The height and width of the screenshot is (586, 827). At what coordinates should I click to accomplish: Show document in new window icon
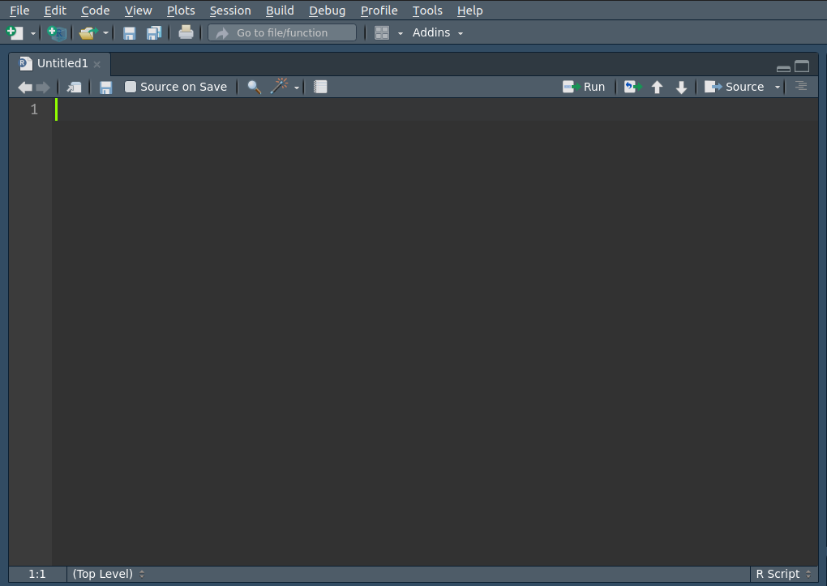tap(74, 88)
